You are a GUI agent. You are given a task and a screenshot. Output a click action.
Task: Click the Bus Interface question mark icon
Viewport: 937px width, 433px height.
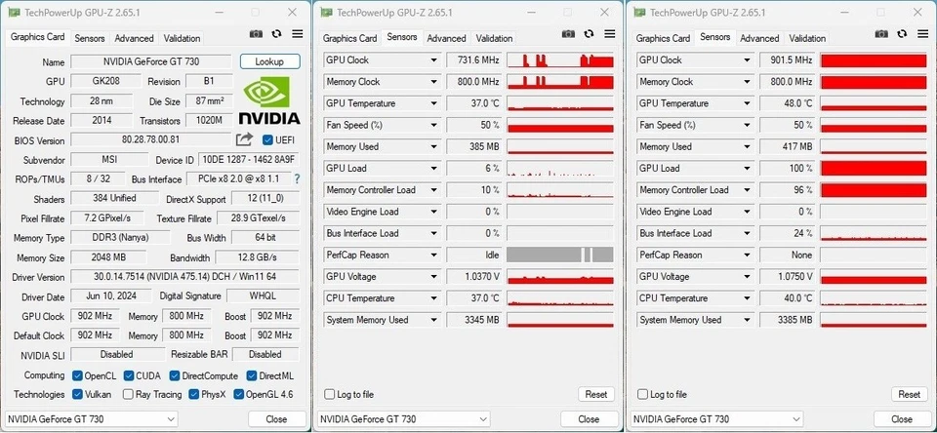(297, 178)
